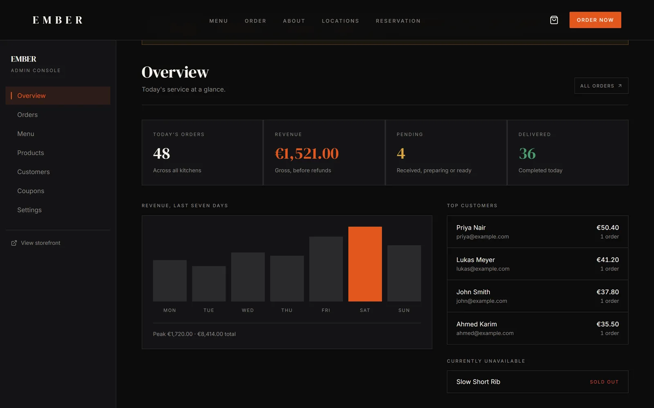Open the View storefront link
Image resolution: width=654 pixels, height=408 pixels.
36,243
